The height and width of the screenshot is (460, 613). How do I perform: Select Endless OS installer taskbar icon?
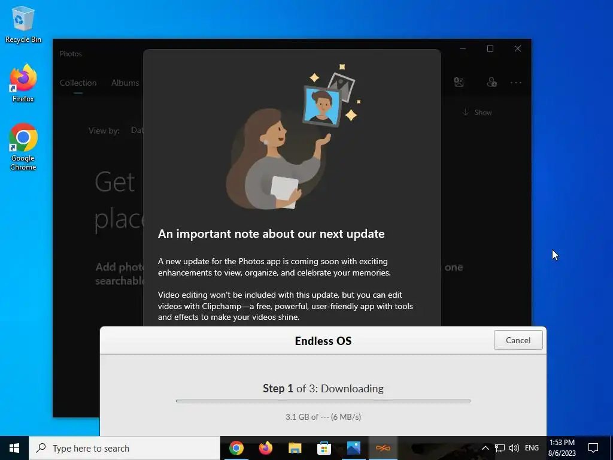383,448
